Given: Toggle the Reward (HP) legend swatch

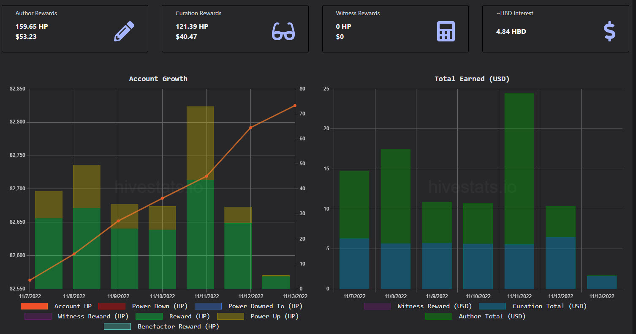Looking at the screenshot, I should click(149, 316).
